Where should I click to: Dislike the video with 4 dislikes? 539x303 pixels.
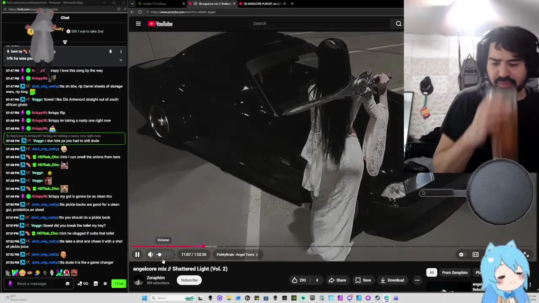317,280
